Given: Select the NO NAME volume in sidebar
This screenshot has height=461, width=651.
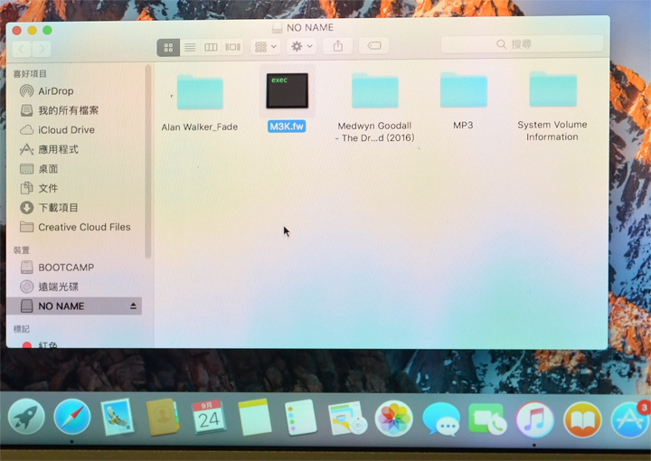Looking at the screenshot, I should [x=74, y=306].
